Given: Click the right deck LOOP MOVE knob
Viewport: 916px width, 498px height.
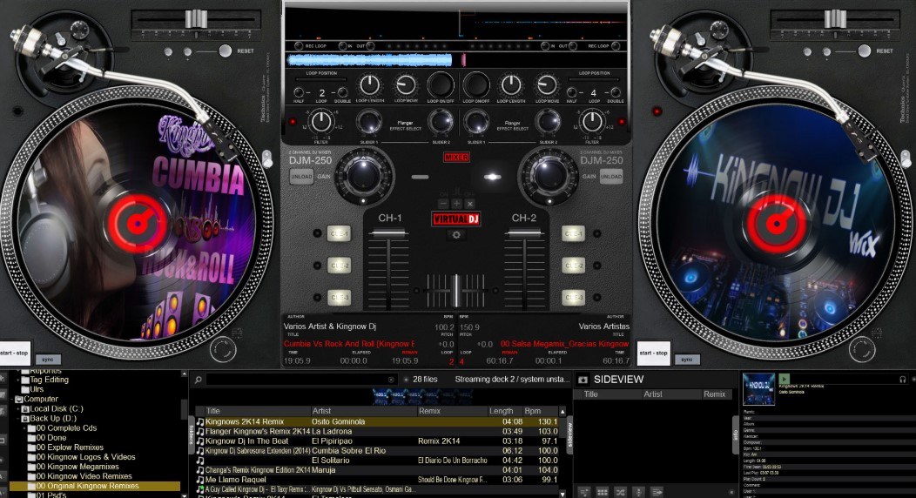Looking at the screenshot, I should [547, 86].
